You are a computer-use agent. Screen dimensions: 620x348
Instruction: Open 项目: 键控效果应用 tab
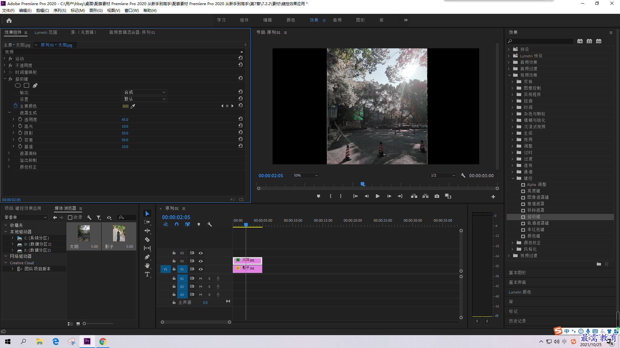coord(23,208)
